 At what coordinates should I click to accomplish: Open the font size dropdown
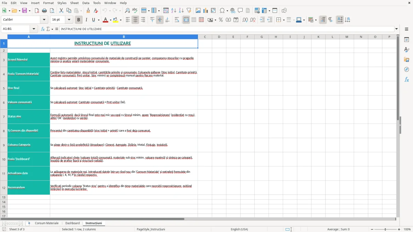69,20
